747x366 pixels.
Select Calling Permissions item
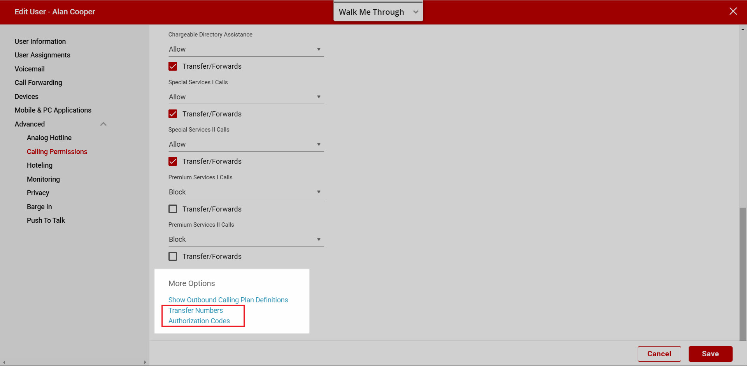pyautogui.click(x=57, y=152)
